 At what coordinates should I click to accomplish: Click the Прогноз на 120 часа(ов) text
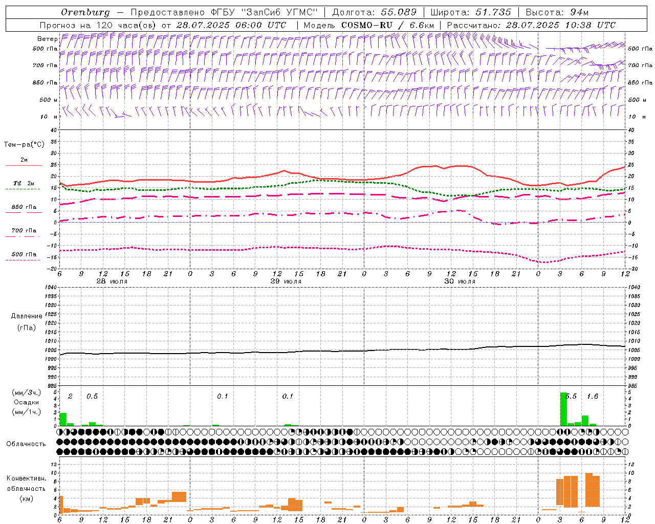tap(99, 25)
